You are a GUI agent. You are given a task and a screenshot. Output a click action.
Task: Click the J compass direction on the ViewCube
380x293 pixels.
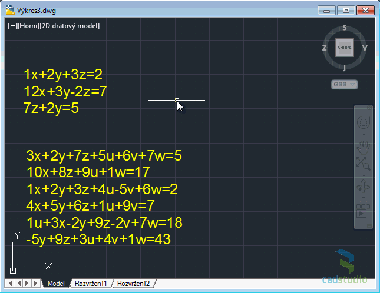(344, 68)
